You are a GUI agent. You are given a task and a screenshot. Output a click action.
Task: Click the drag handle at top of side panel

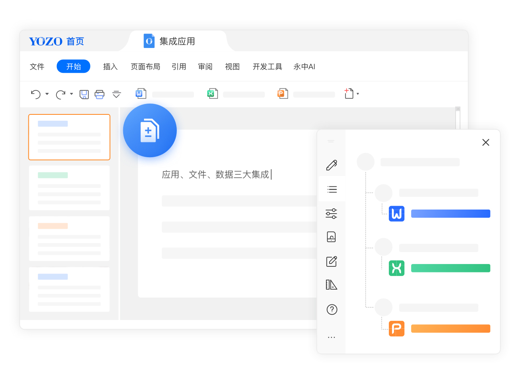click(331, 141)
